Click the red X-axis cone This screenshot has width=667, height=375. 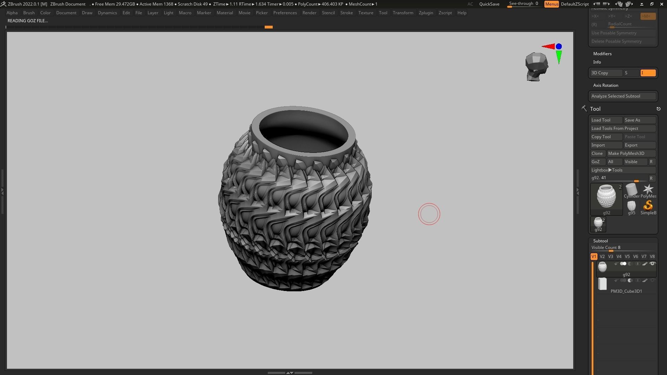(548, 47)
